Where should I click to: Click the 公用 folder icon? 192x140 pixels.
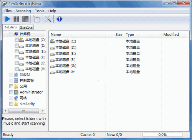click(x=16, y=86)
